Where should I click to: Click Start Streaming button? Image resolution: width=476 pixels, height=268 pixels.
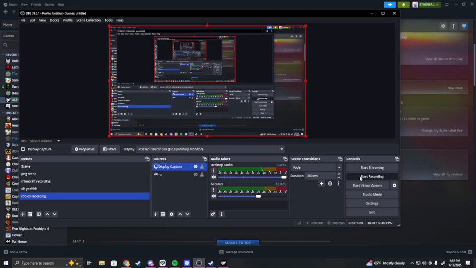(x=372, y=168)
